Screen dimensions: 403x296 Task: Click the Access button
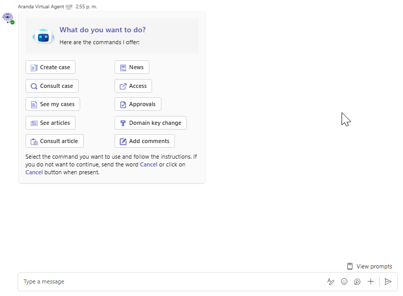(133, 86)
